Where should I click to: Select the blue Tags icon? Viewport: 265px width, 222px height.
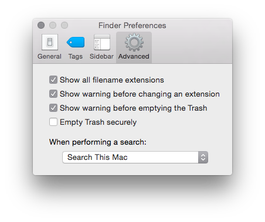(76, 42)
